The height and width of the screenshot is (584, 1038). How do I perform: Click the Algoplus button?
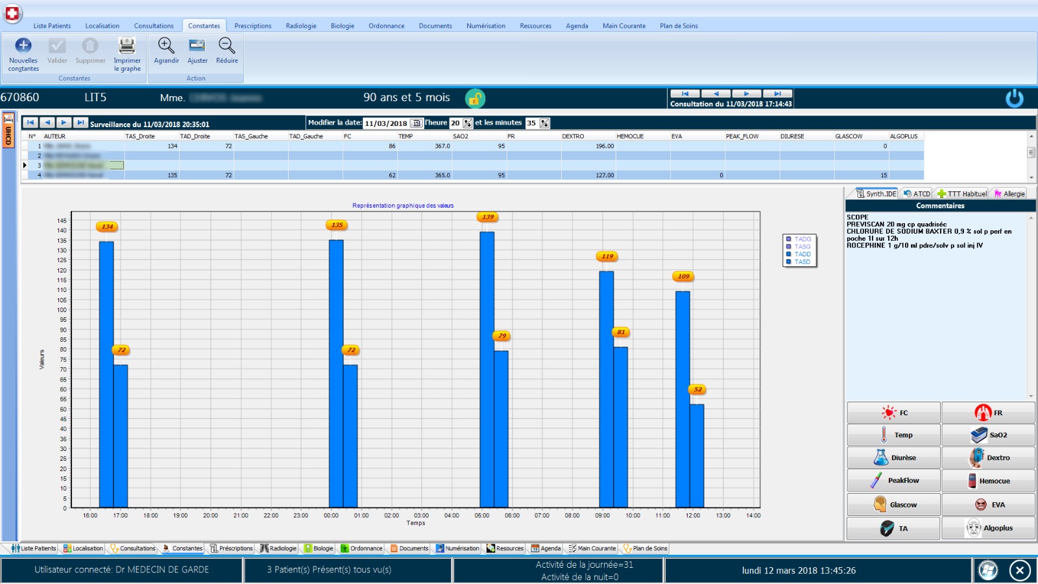click(988, 528)
